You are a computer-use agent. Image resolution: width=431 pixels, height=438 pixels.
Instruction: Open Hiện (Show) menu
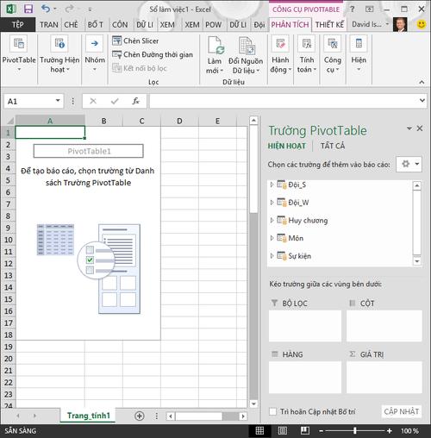[359, 53]
